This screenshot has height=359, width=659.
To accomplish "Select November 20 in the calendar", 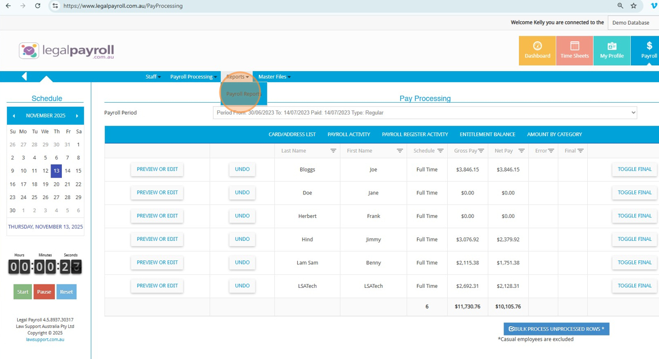I will click(x=56, y=184).
